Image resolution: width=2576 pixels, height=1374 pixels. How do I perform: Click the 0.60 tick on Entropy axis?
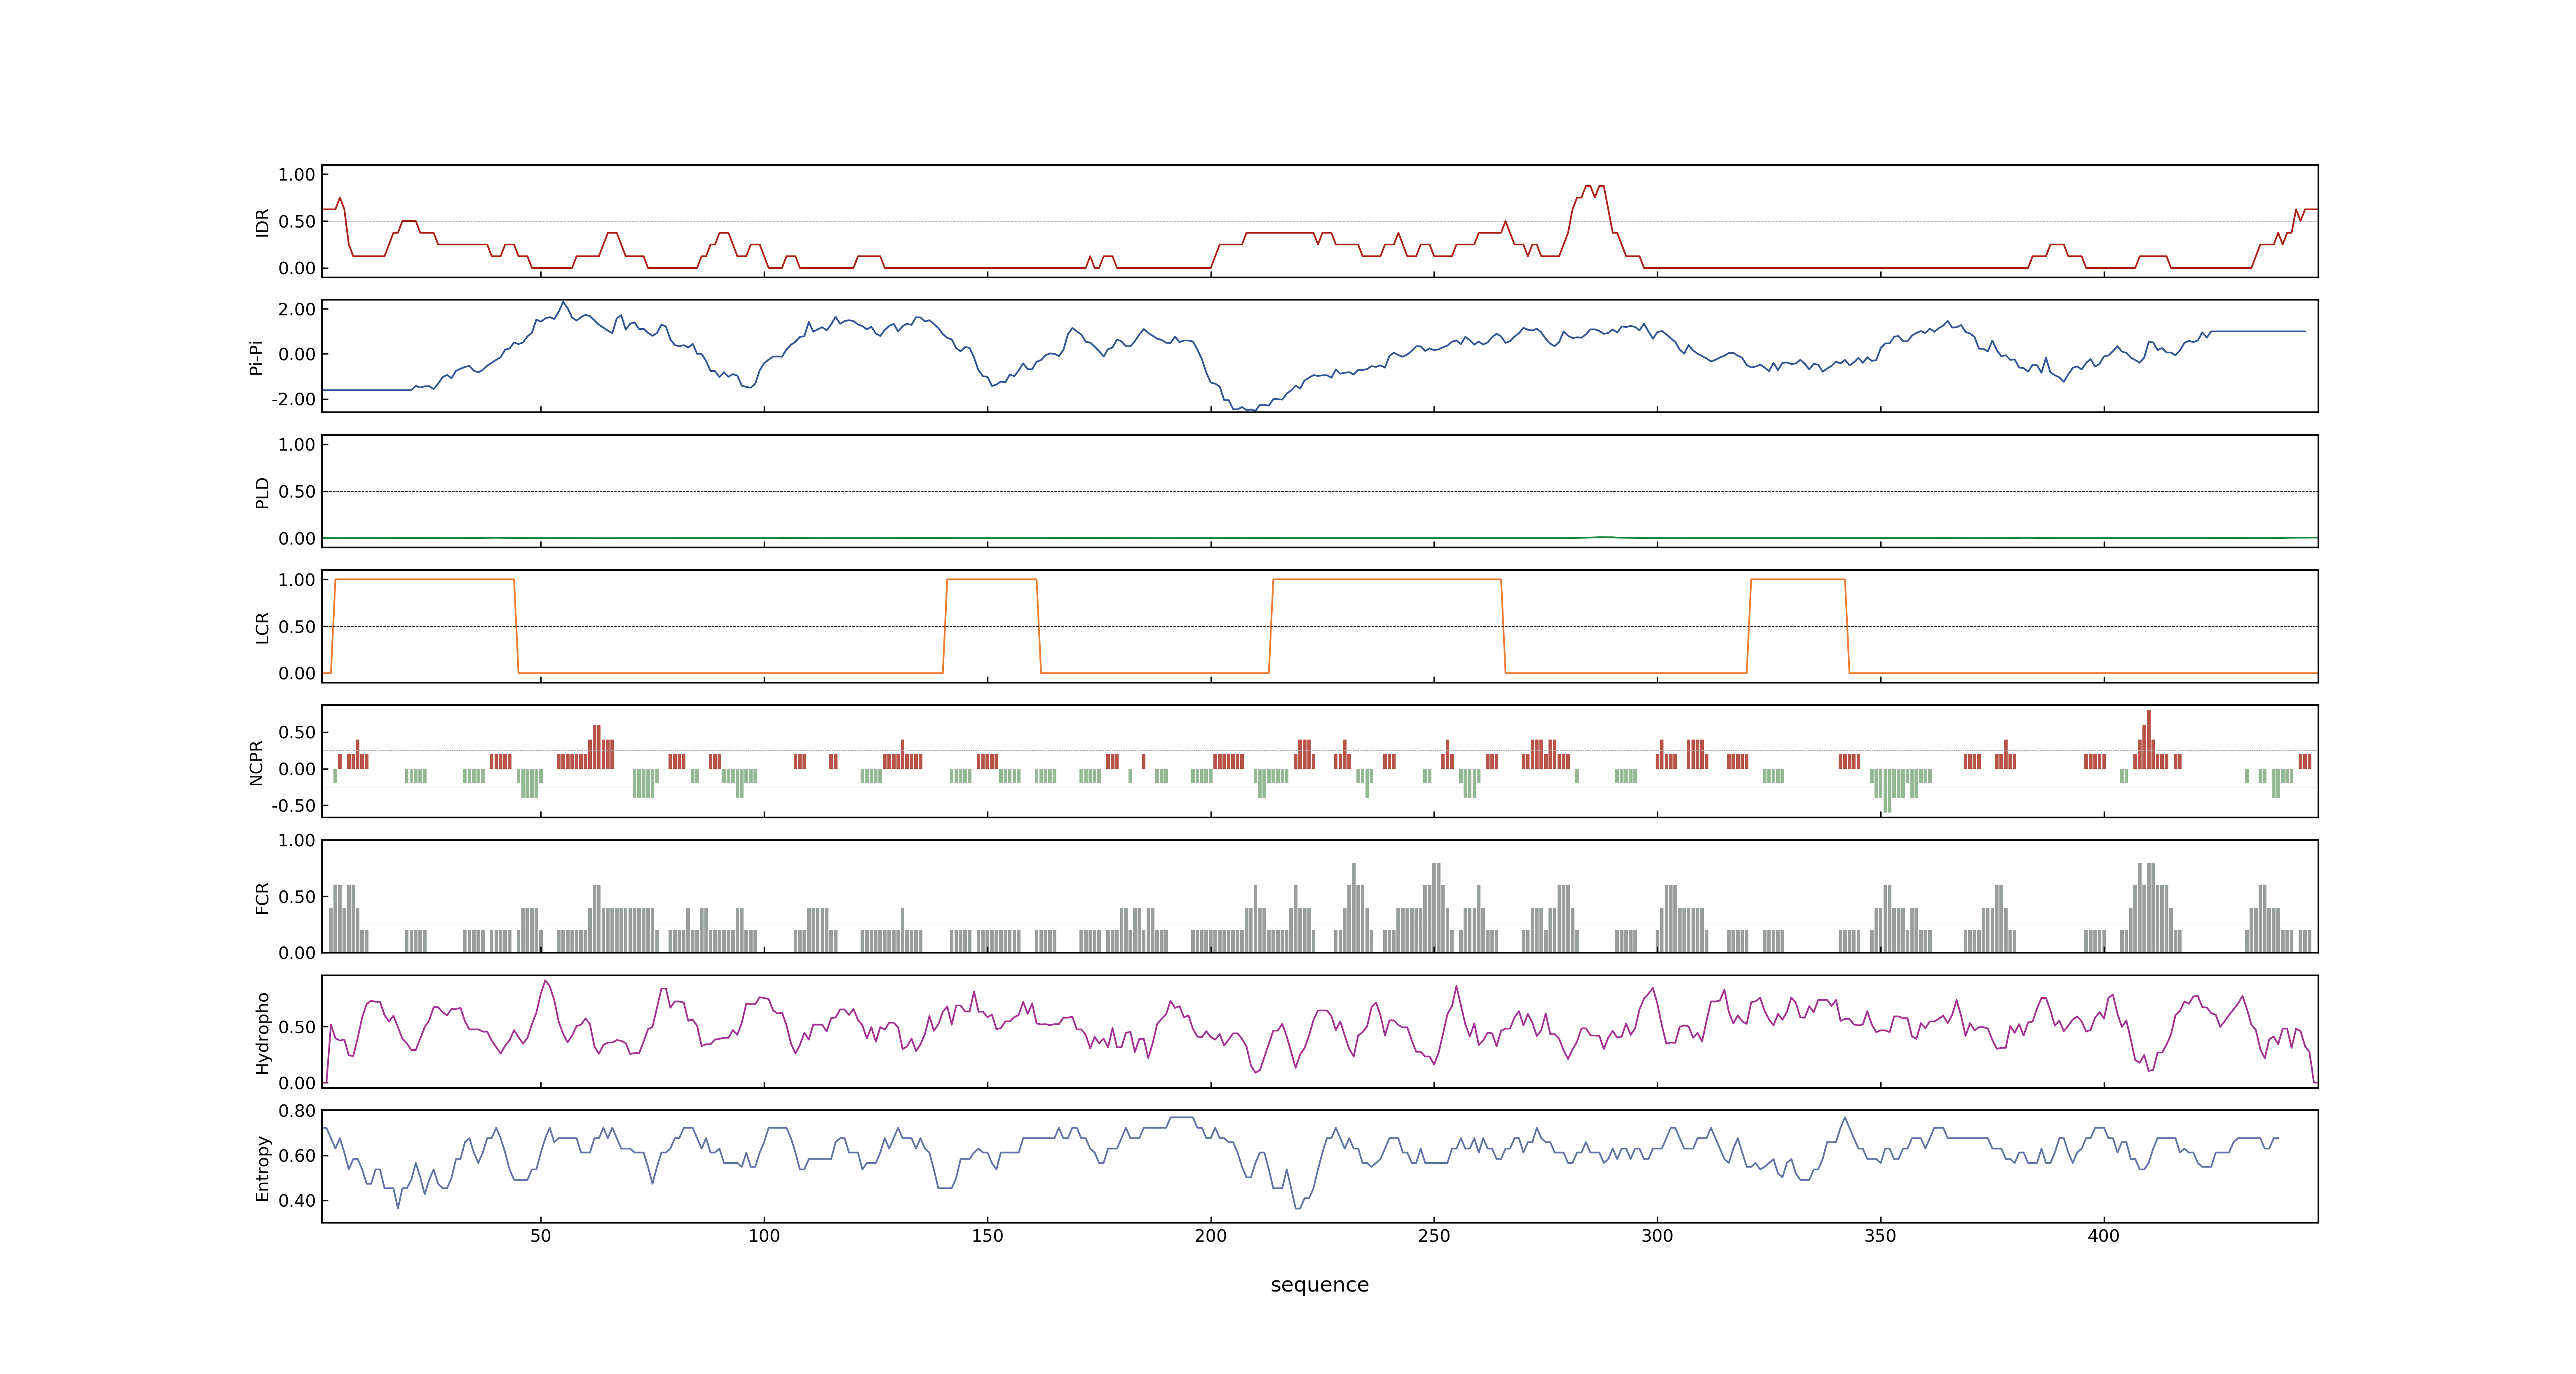[x=297, y=1156]
